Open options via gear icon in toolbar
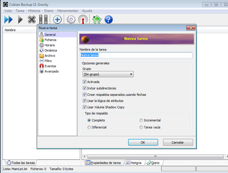Image resolution: width=228 pixels, height=173 pixels. (71, 19)
